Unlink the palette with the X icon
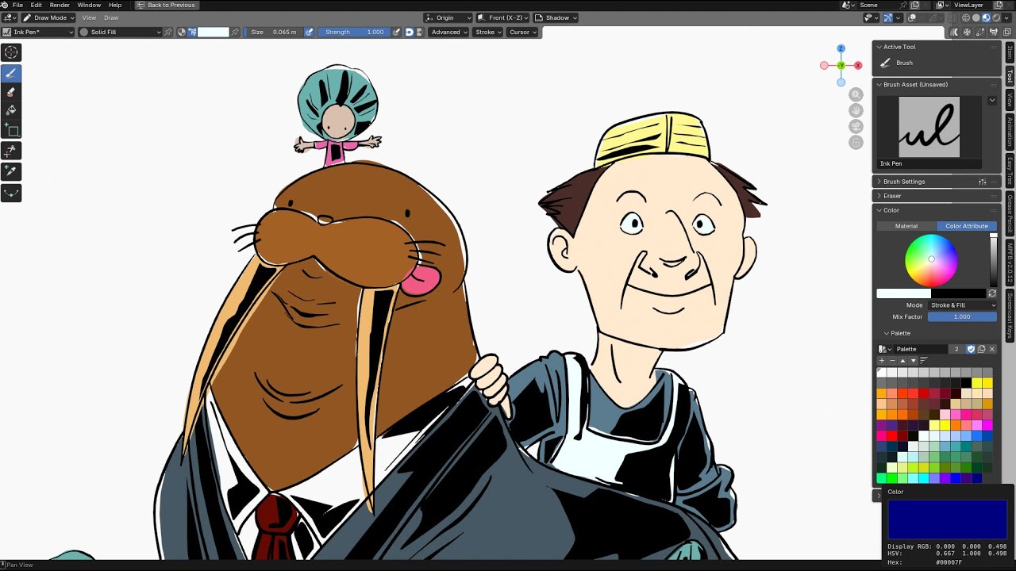The height and width of the screenshot is (571, 1016). pyautogui.click(x=991, y=349)
